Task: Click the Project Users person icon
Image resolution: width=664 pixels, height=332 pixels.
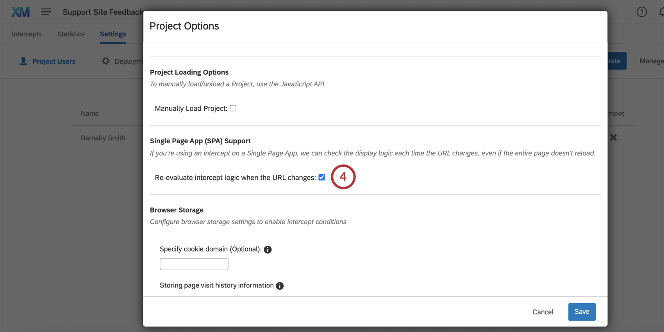Action: pyautogui.click(x=23, y=61)
